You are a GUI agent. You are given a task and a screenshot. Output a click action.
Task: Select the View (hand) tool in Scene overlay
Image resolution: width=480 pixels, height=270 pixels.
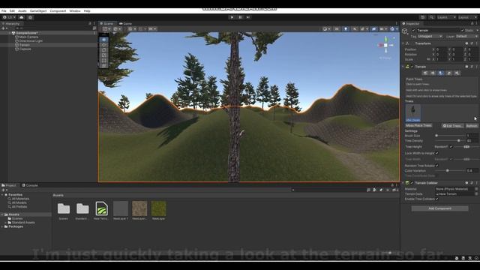(104, 40)
